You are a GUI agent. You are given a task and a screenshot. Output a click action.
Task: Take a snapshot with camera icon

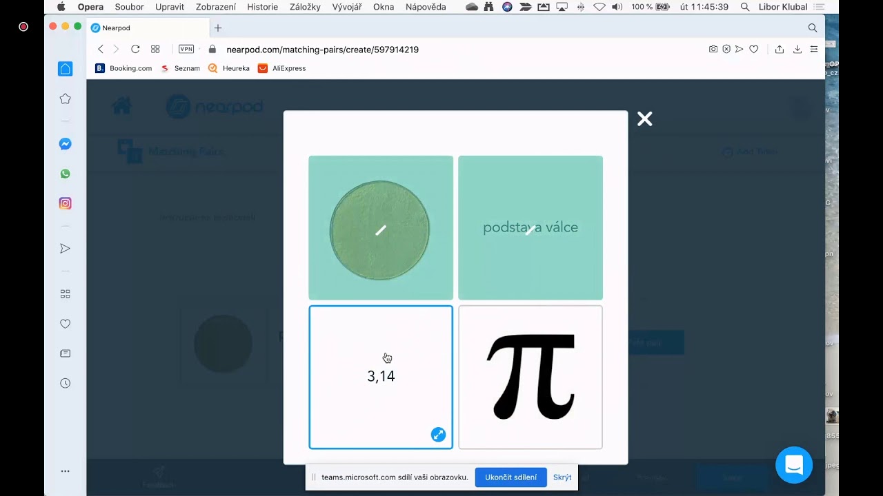713,49
